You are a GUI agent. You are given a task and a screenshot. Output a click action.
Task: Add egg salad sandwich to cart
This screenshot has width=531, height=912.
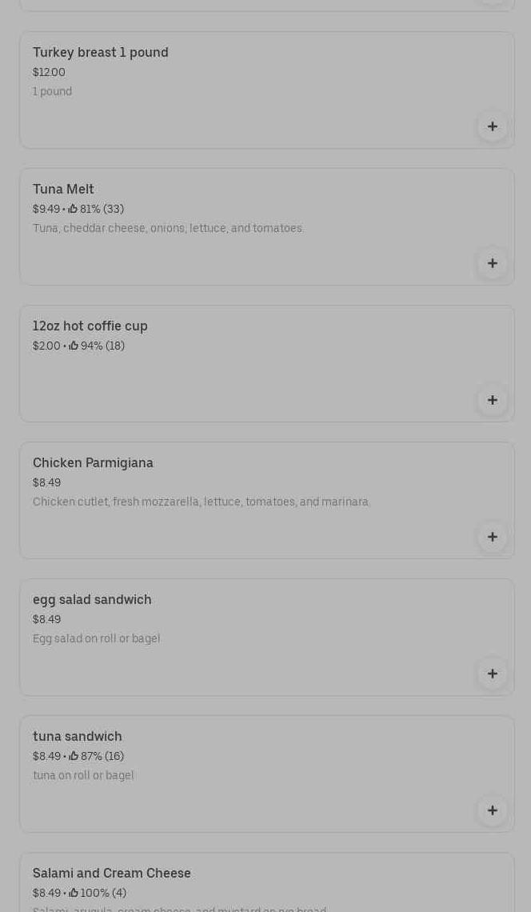tap(492, 674)
